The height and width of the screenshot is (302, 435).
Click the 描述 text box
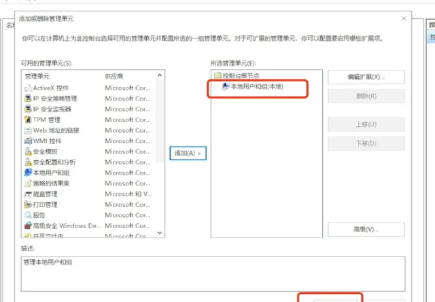[213, 273]
